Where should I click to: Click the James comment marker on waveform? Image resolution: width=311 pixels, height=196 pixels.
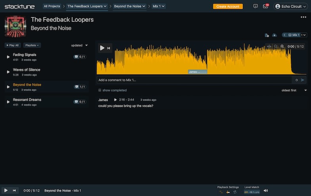(197, 72)
